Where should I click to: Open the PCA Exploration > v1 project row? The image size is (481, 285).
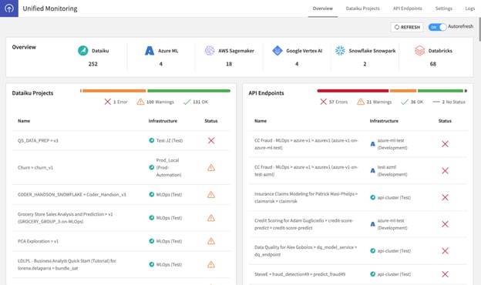(x=121, y=241)
